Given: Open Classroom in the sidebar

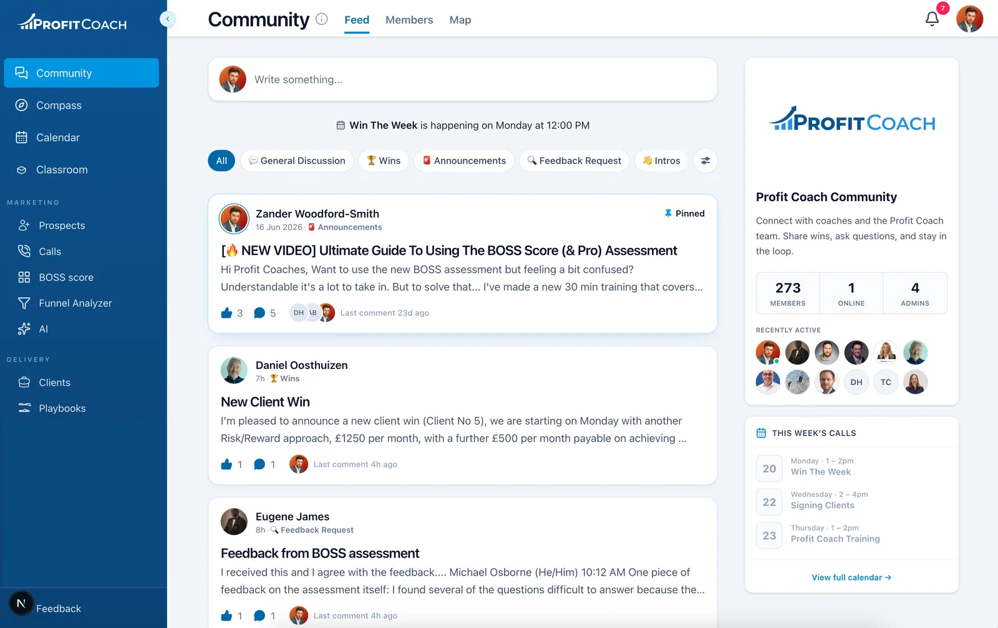Looking at the screenshot, I should click(x=82, y=169).
